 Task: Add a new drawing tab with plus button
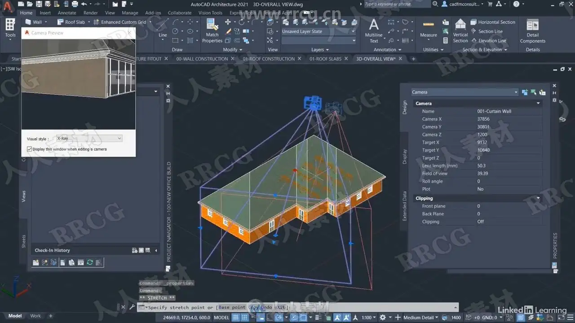click(x=413, y=59)
